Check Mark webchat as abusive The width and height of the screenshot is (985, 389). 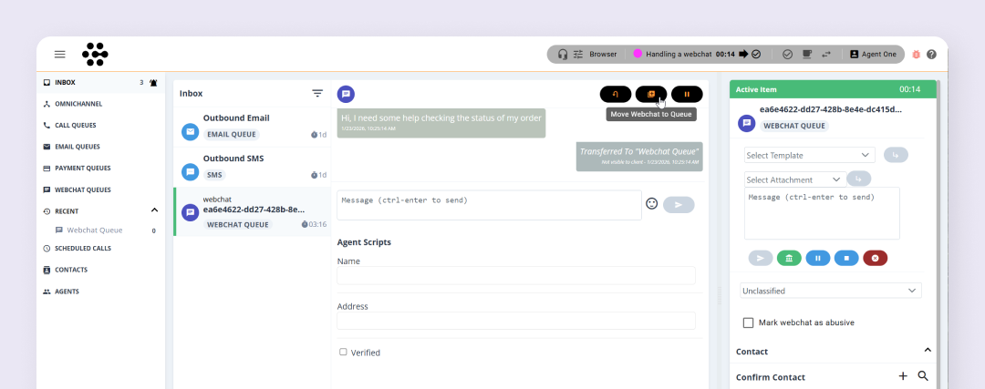(x=749, y=322)
